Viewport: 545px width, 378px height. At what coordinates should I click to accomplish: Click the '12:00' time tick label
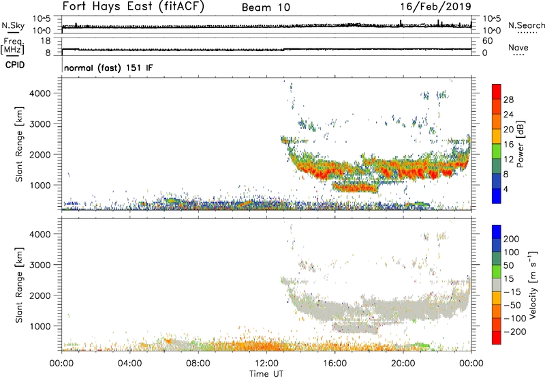pos(266,364)
